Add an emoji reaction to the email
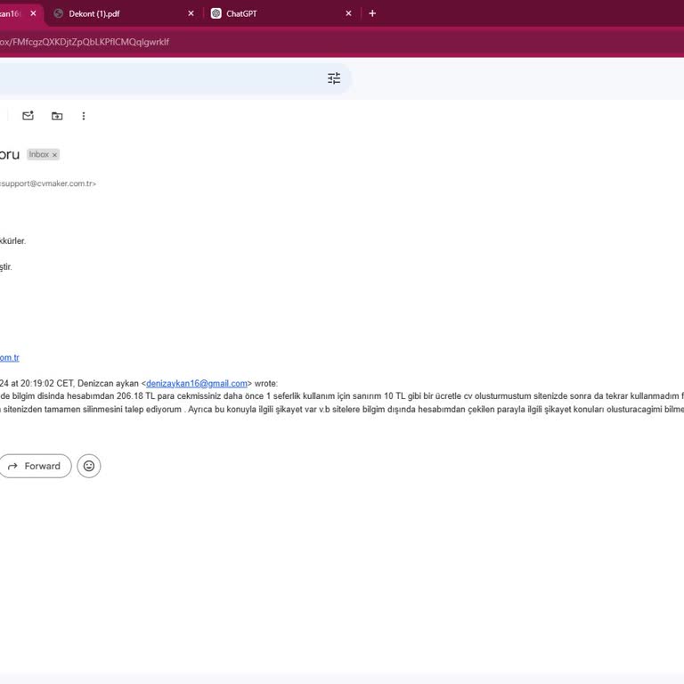This screenshot has width=684, height=684. pyautogui.click(x=89, y=466)
